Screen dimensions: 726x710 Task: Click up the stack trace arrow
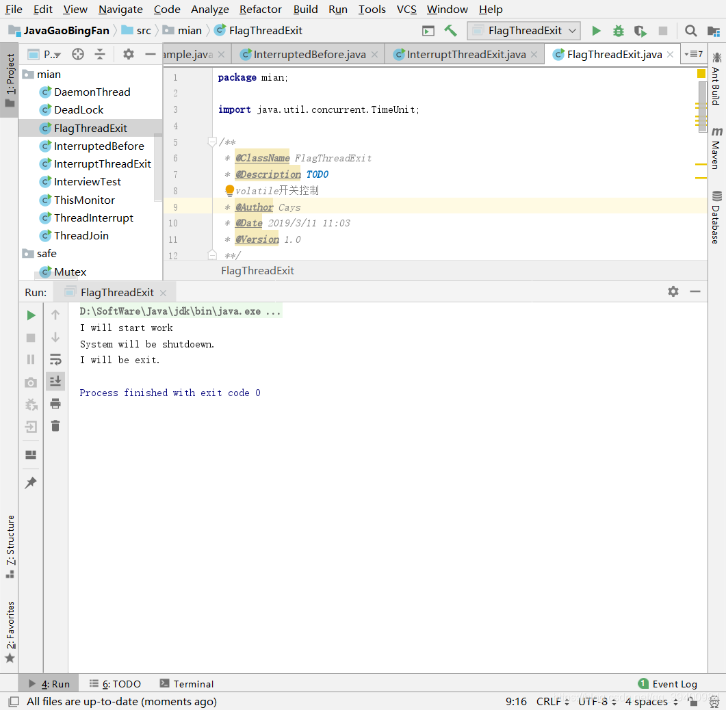point(55,315)
